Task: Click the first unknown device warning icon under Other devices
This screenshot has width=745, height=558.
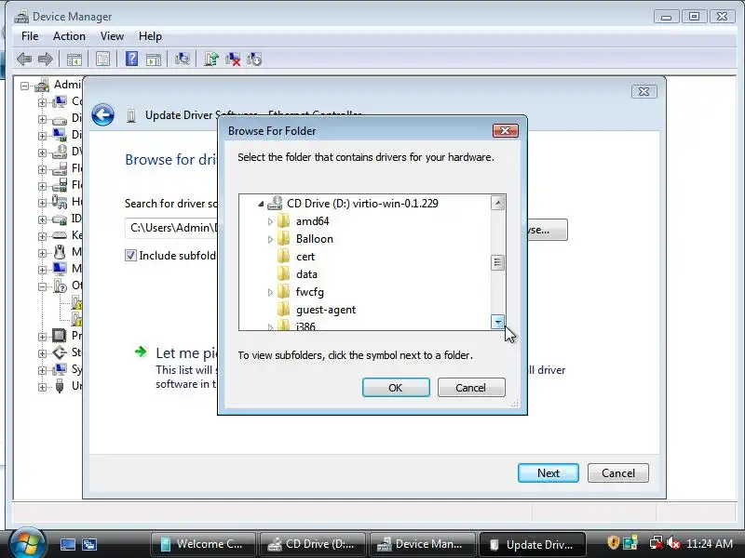Action: [x=76, y=302]
